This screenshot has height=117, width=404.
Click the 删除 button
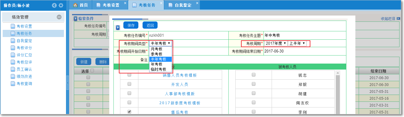point(103,62)
